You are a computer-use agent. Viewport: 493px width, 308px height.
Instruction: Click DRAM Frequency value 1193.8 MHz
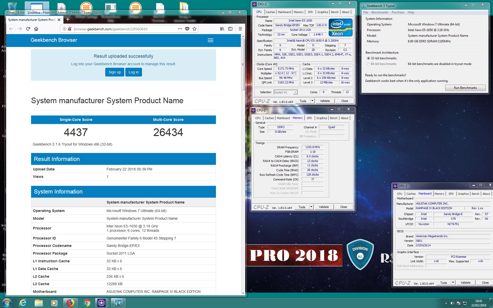312,147
